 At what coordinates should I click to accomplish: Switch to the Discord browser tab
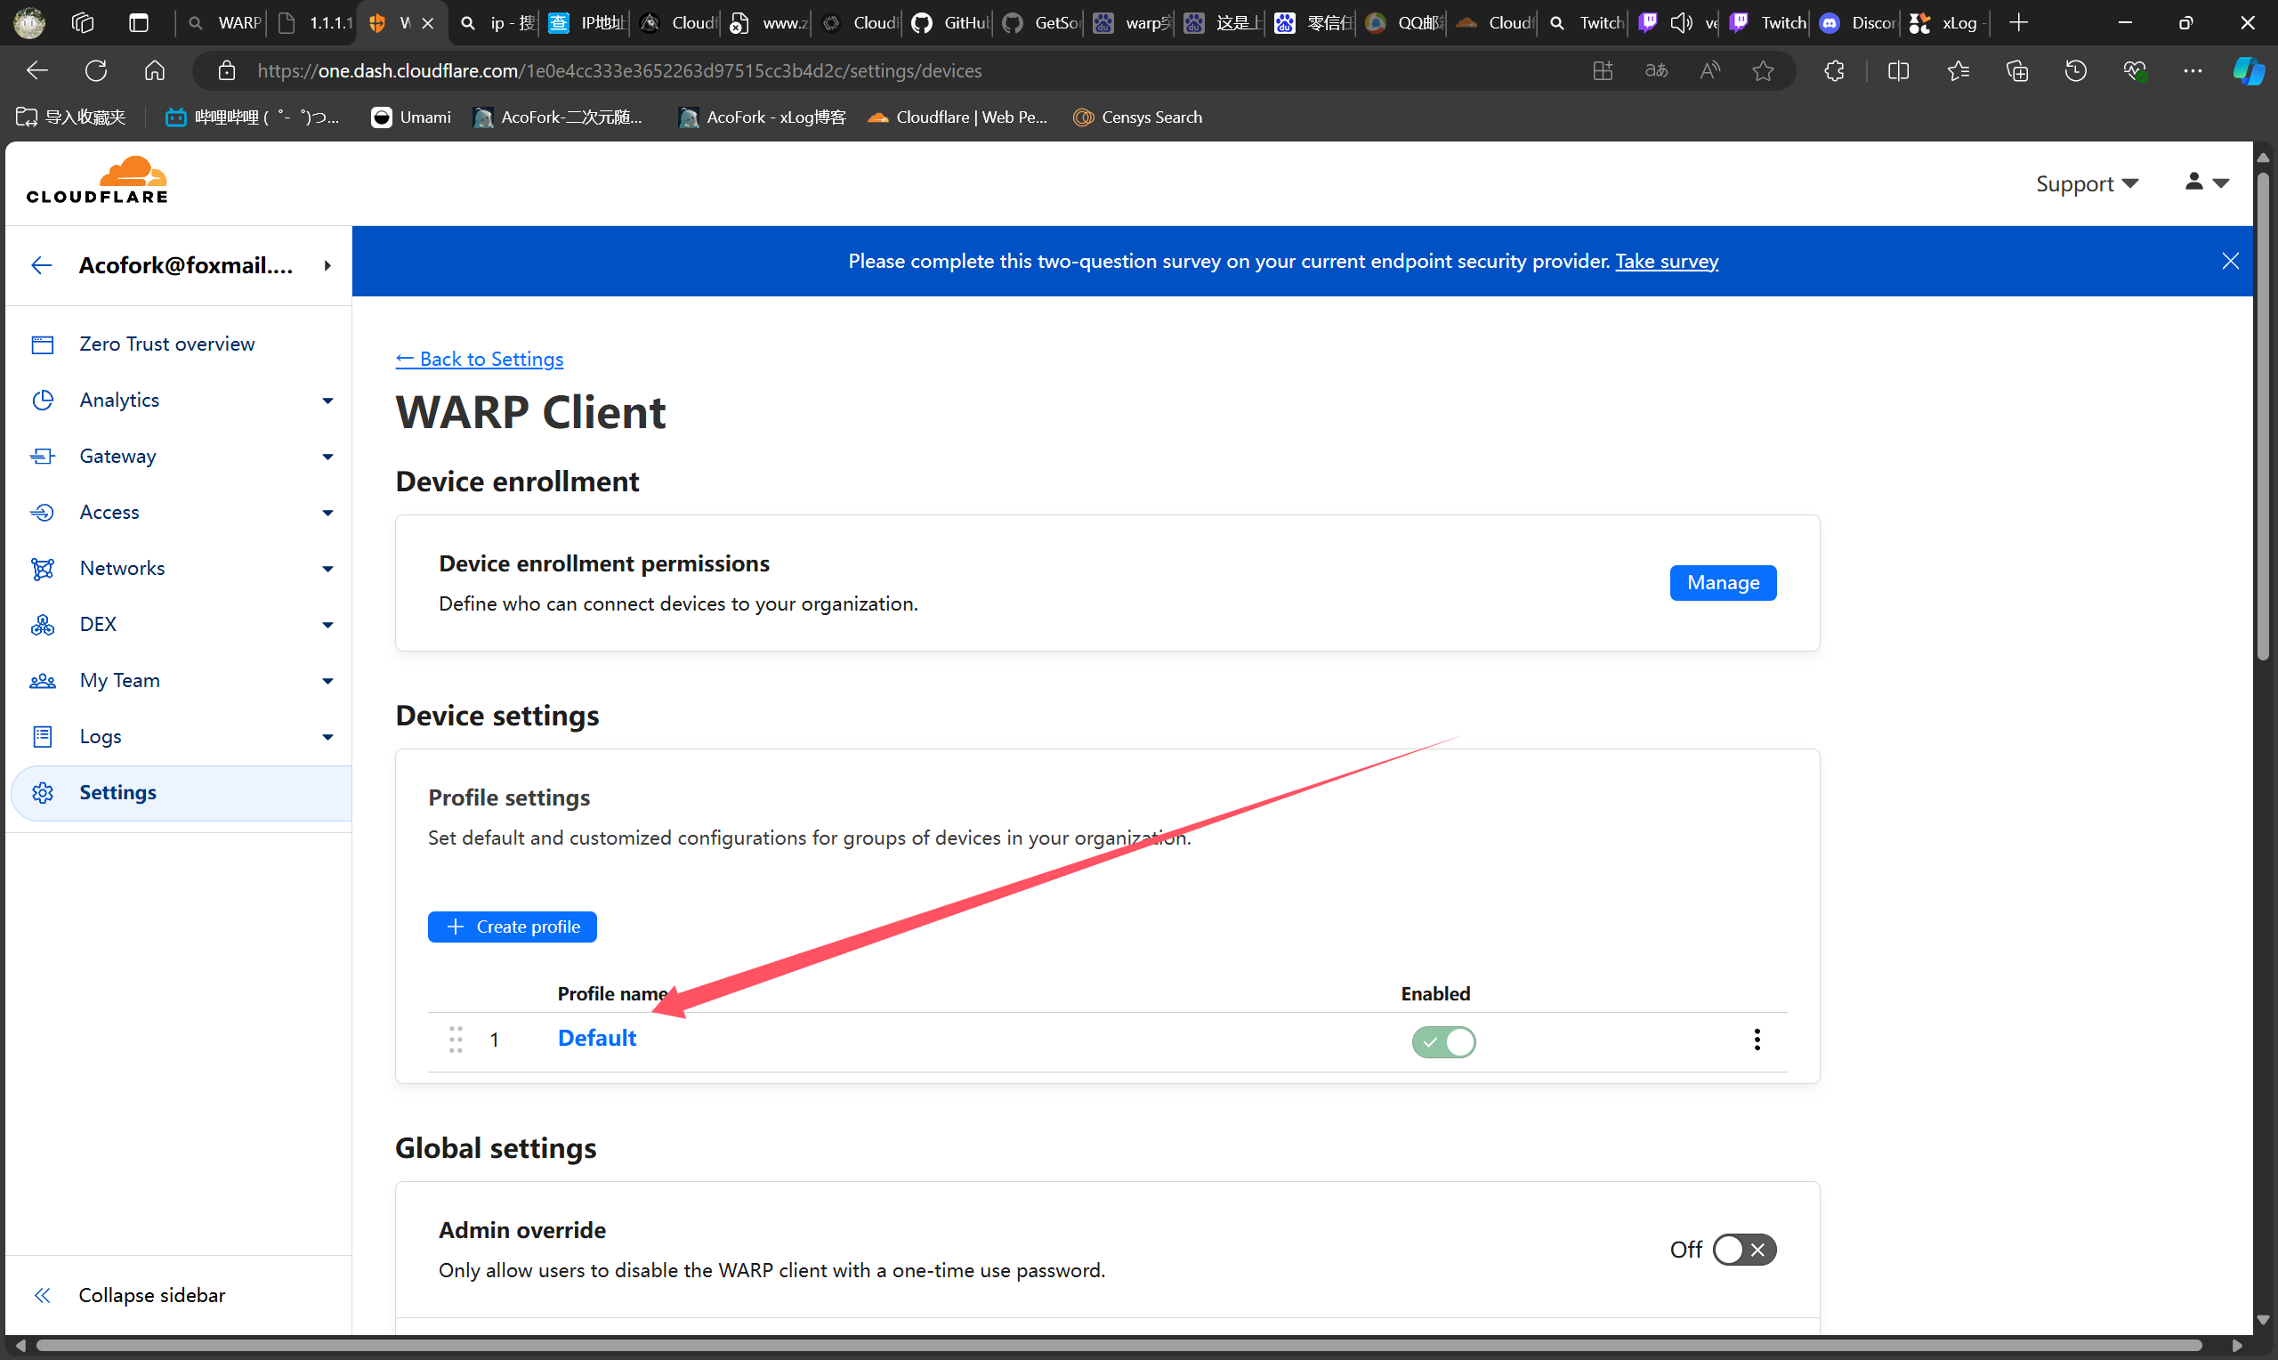click(x=1856, y=23)
